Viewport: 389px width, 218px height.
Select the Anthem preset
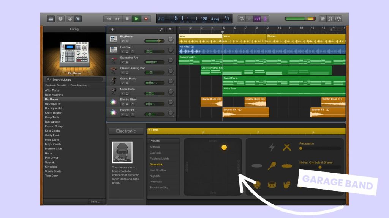click(155, 147)
